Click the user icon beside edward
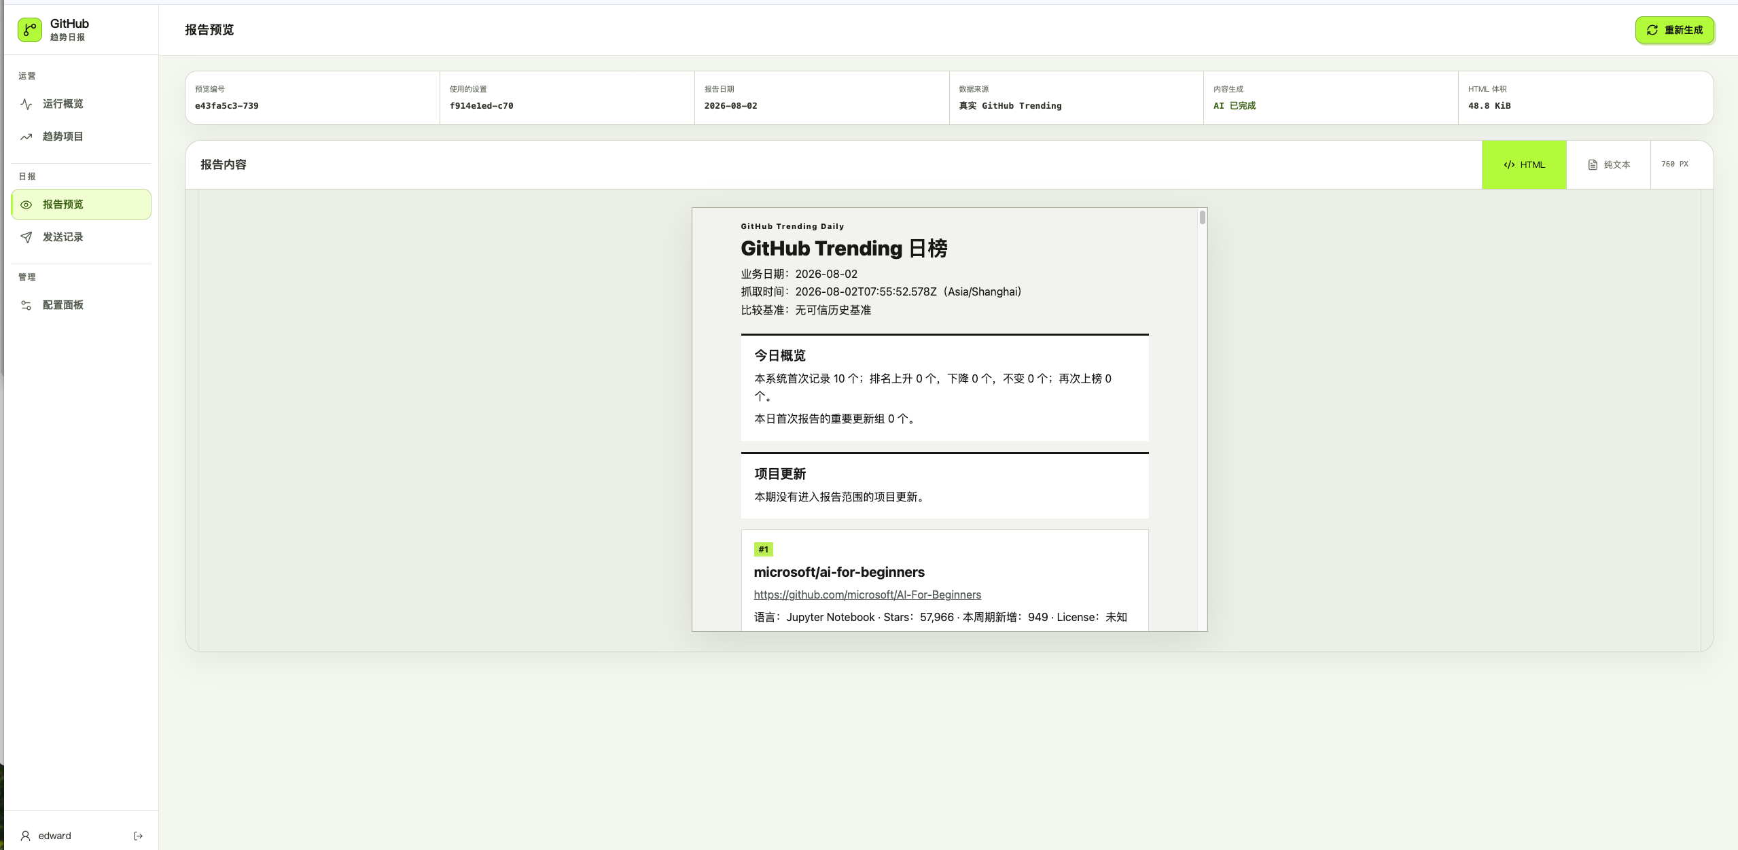Viewport: 1738px width, 850px height. 26,836
